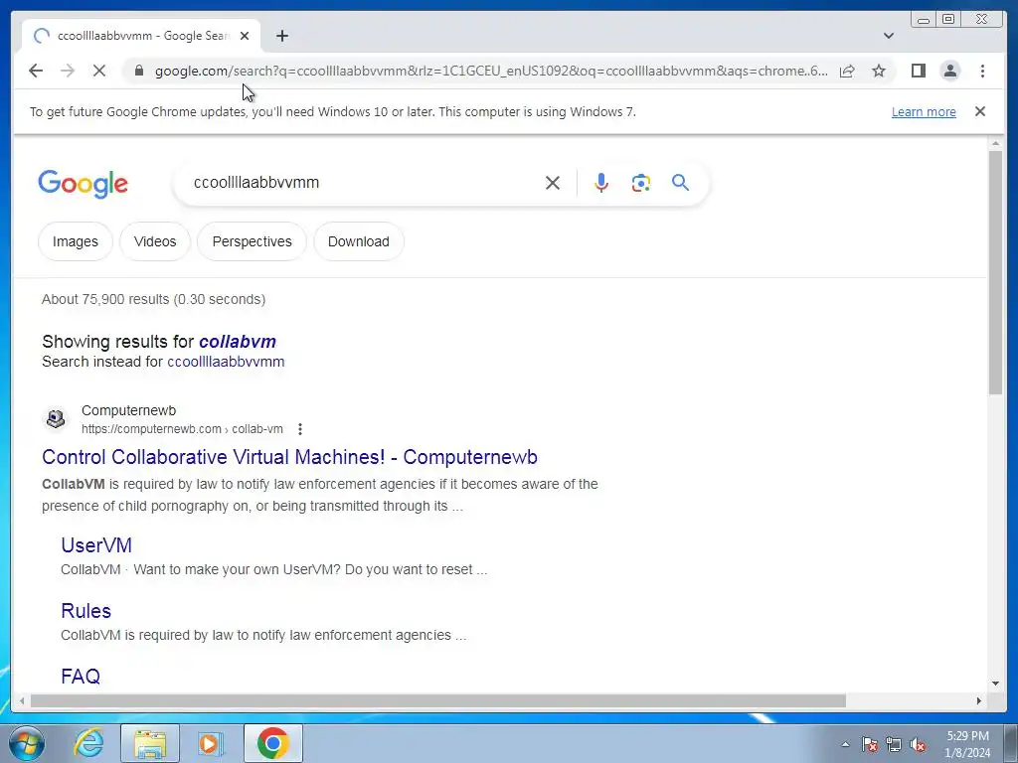Open Control Collaborative Virtual Machines result
The width and height of the screenshot is (1018, 763).
coord(289,457)
